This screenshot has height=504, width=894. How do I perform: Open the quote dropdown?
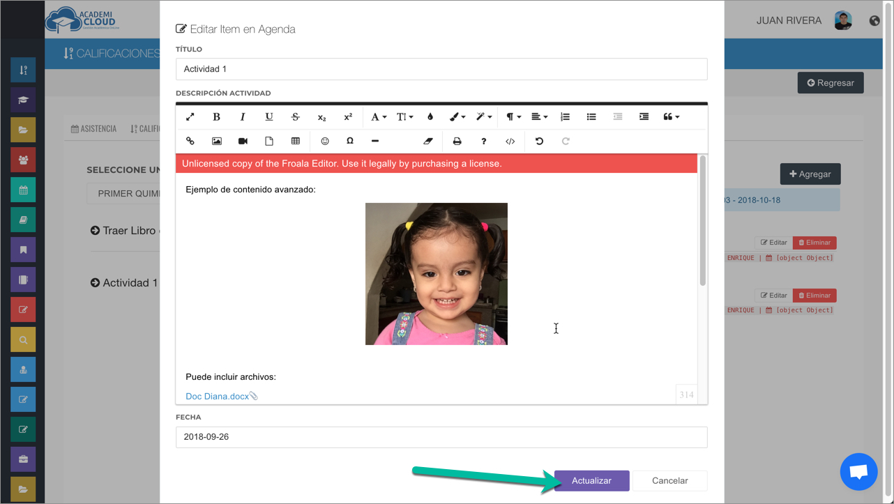point(672,117)
